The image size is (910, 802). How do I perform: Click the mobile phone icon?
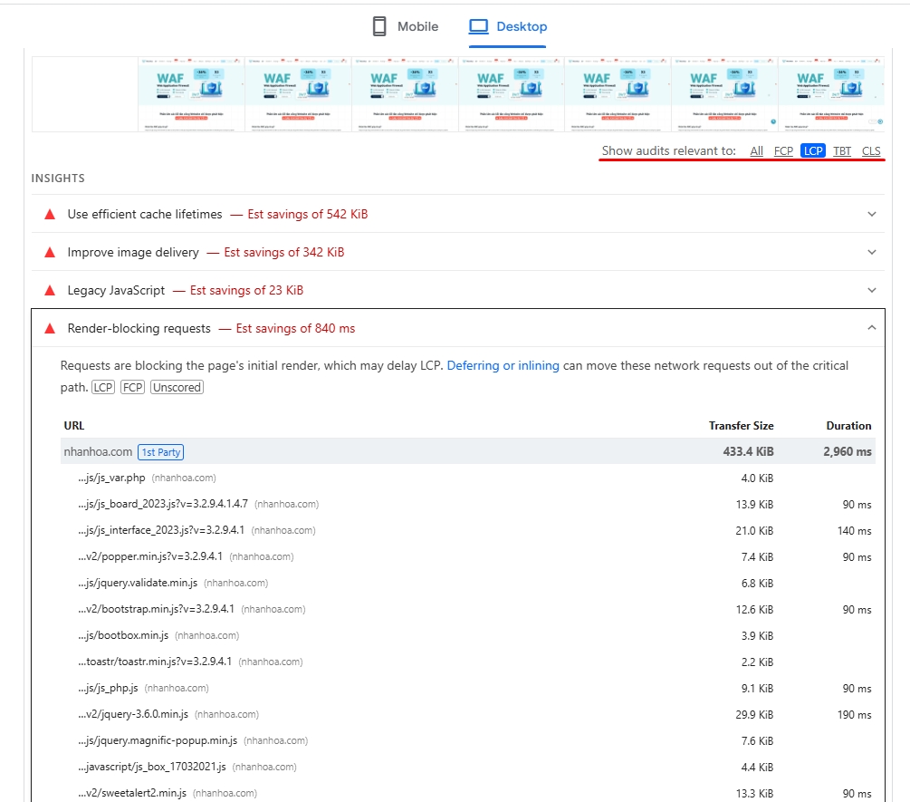coord(379,26)
